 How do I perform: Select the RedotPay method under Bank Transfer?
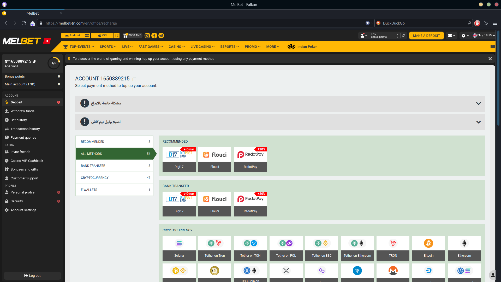tap(250, 204)
